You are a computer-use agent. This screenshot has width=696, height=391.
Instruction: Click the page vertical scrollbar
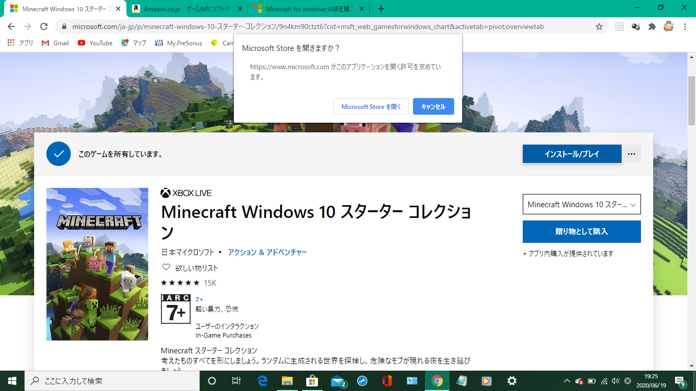(x=691, y=101)
